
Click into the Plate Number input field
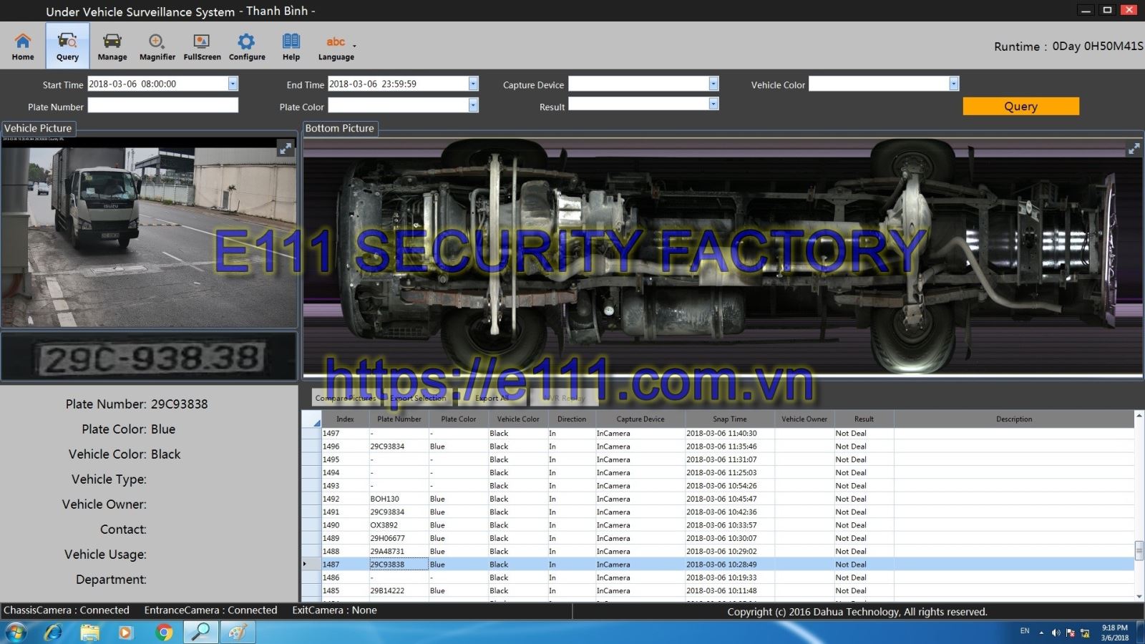click(162, 106)
